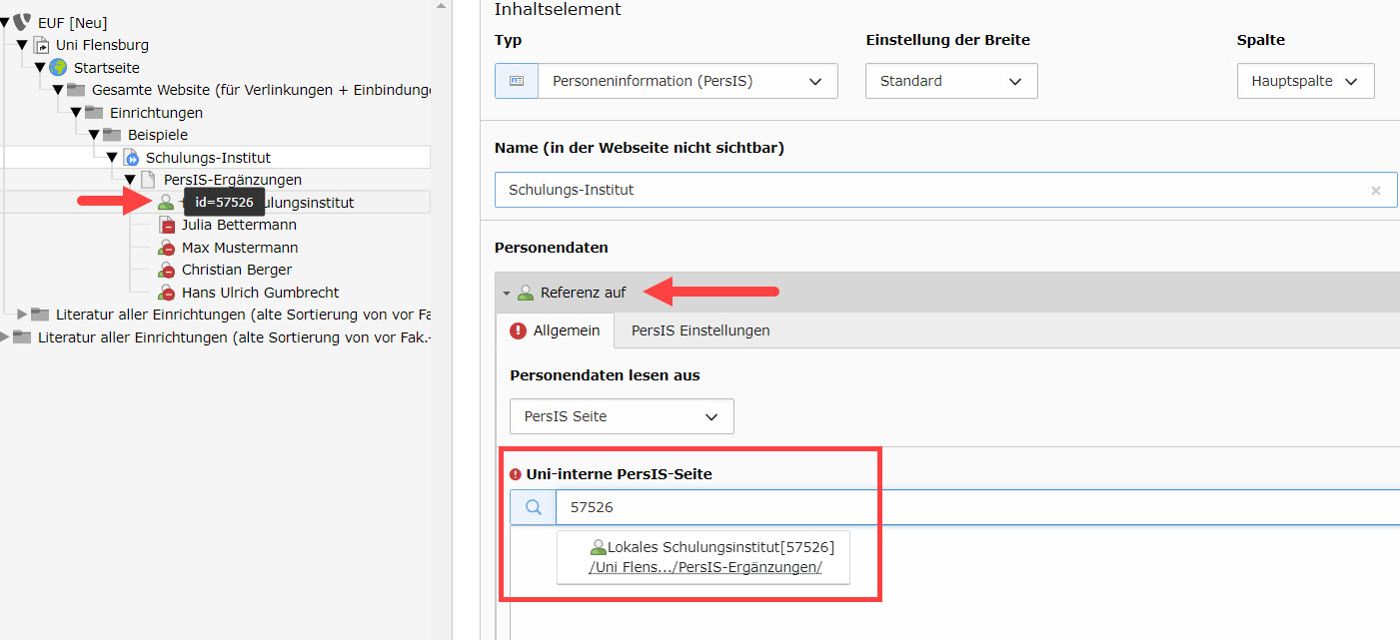Click the TYPO3 root icon beside EUF [Neu]
The width and height of the screenshot is (1400, 640).
[22, 22]
